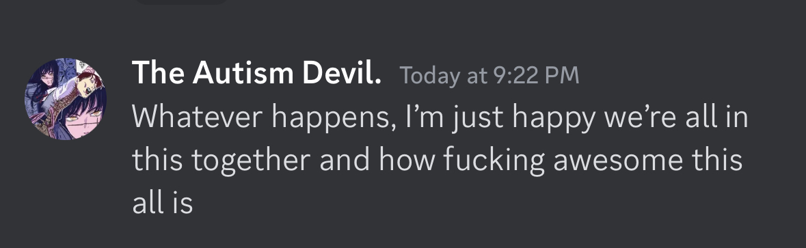Click the word "Whatever" in the message
806x248 pixels.
(198, 117)
